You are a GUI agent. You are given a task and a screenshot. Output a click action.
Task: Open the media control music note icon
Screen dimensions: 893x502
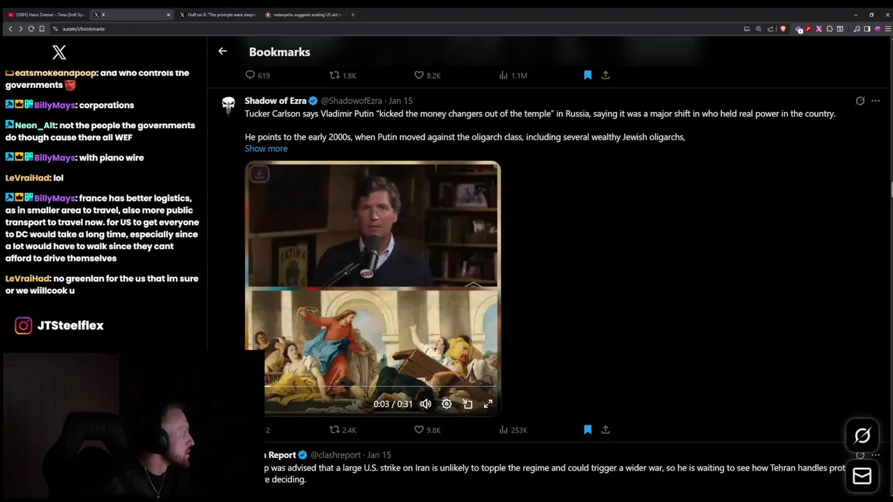coord(857,29)
